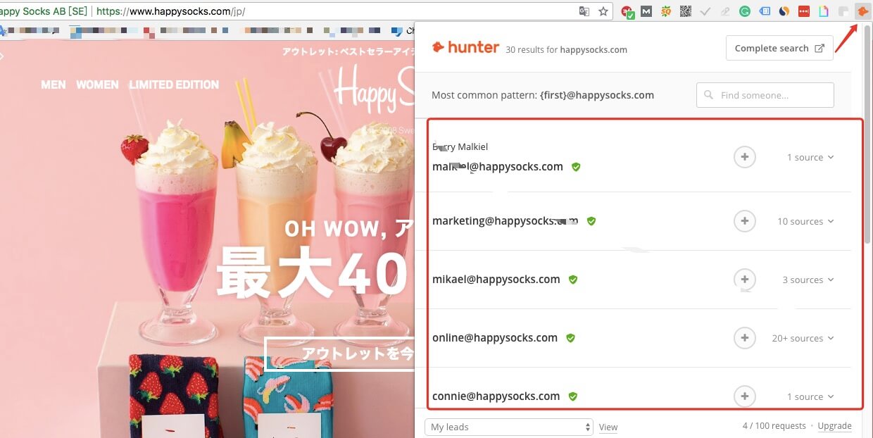Focus the Find someone search field
Image resolution: width=873 pixels, height=438 pixels.
point(765,95)
